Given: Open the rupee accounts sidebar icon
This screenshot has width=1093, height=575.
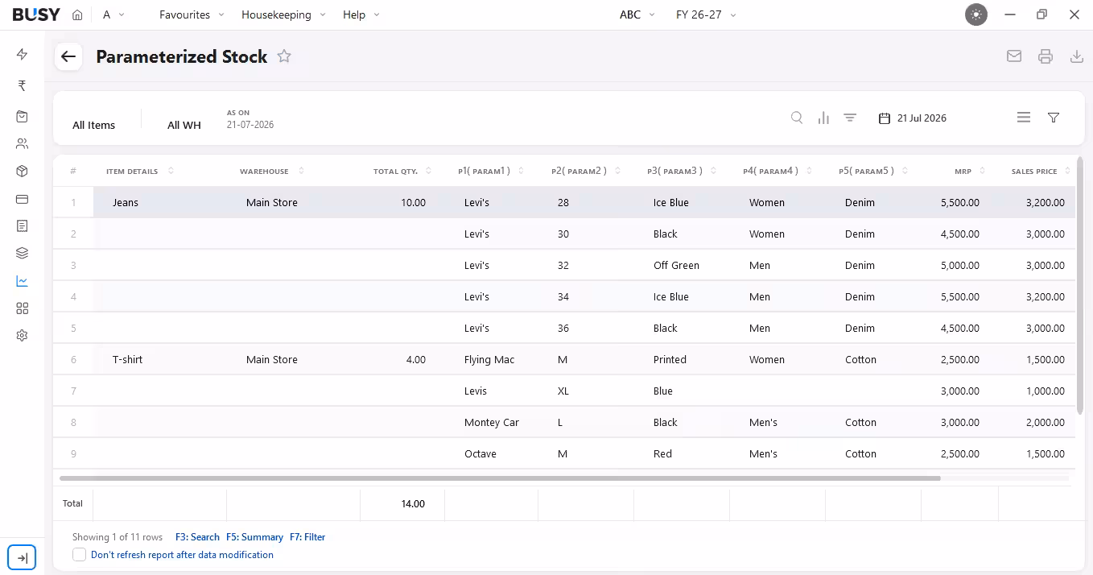Looking at the screenshot, I should pos(22,85).
